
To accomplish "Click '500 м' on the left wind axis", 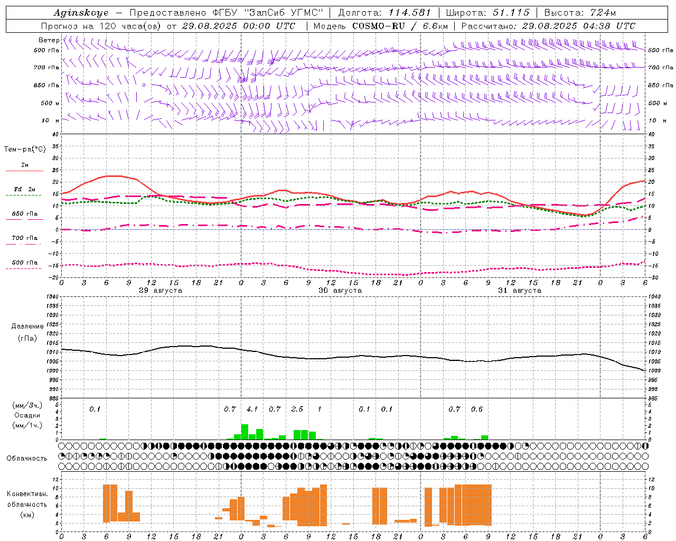I will point(50,103).
